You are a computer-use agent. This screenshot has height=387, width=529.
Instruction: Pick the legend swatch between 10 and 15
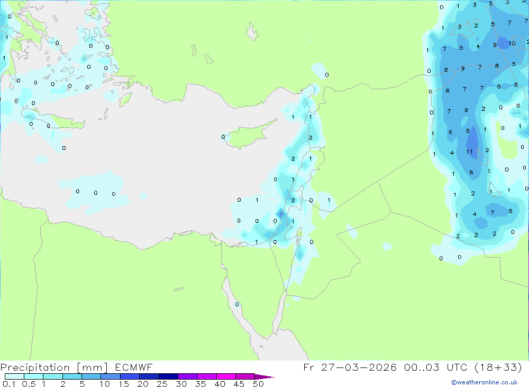point(111,376)
